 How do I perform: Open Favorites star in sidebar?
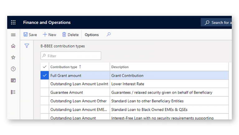13,57
